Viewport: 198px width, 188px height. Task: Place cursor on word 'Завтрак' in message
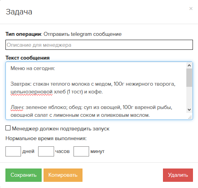(20, 84)
